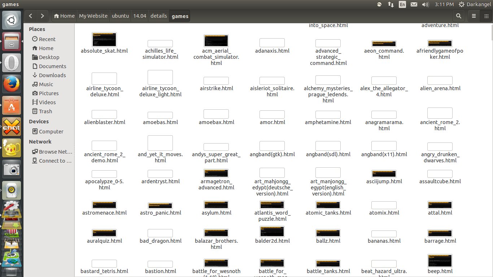Image resolution: width=493 pixels, height=277 pixels.
Task: Switch to list view
Action: point(474,16)
